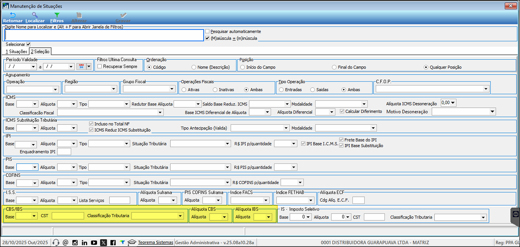Click the Localizar magnifier icon

[35, 15]
